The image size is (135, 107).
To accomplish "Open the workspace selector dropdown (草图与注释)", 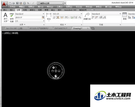I will pyautogui.click(x=51, y=3).
